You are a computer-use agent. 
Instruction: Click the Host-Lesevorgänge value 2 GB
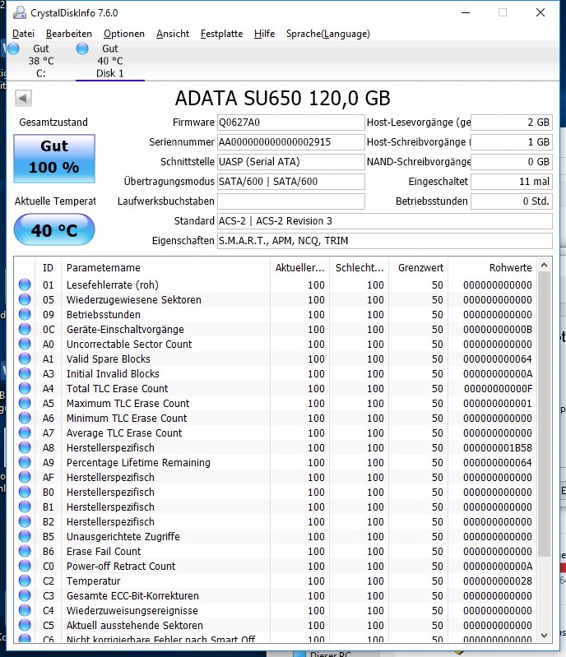tap(512, 123)
